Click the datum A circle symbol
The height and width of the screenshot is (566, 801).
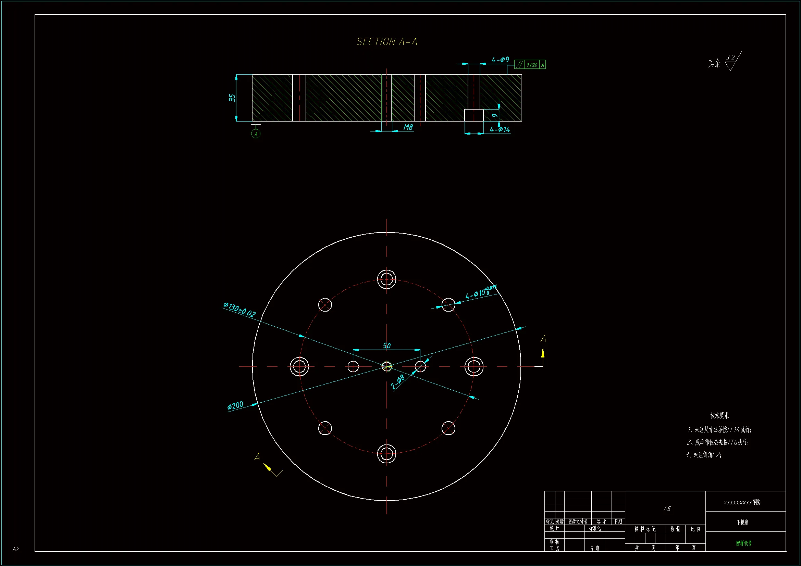point(256,134)
